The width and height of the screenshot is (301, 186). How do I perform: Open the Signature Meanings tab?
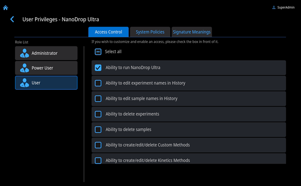tap(191, 32)
